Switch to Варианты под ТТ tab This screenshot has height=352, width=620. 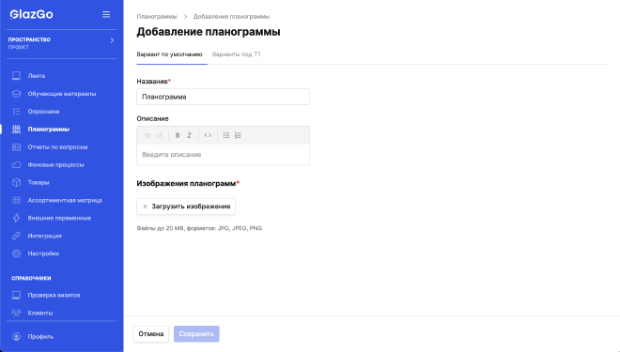(x=237, y=54)
